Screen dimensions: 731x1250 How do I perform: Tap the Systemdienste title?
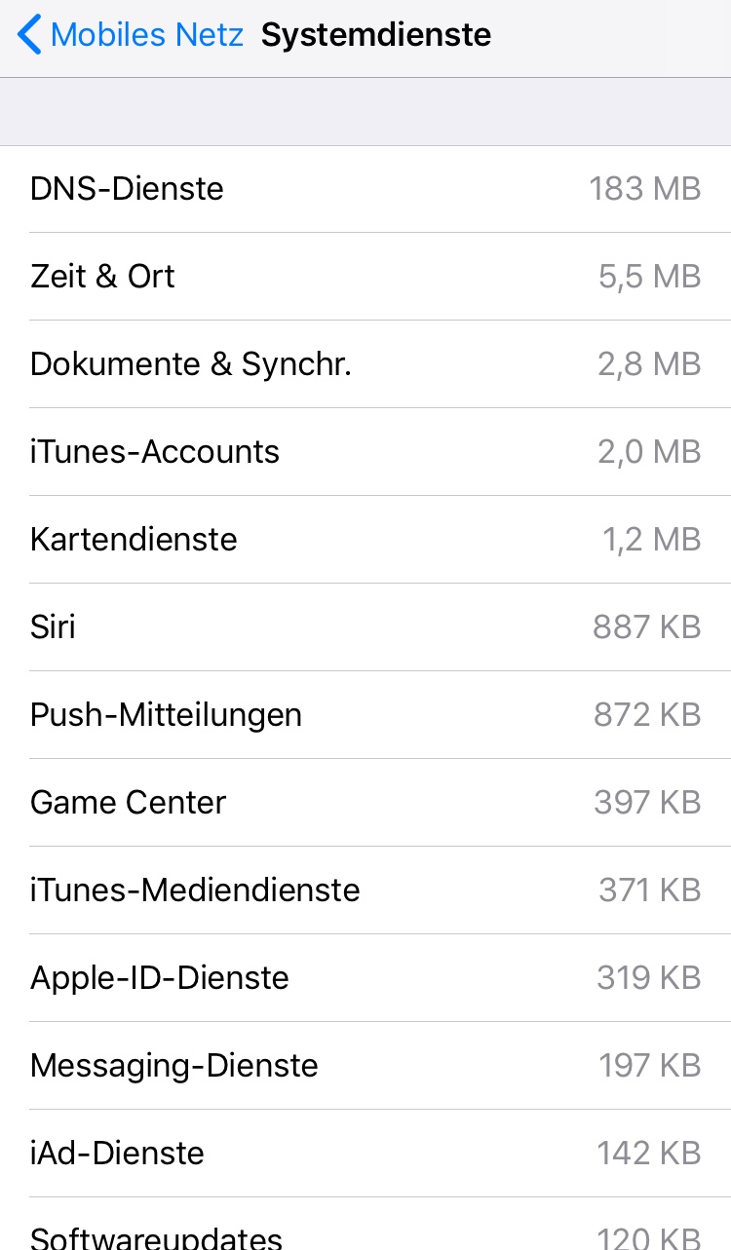(x=376, y=35)
